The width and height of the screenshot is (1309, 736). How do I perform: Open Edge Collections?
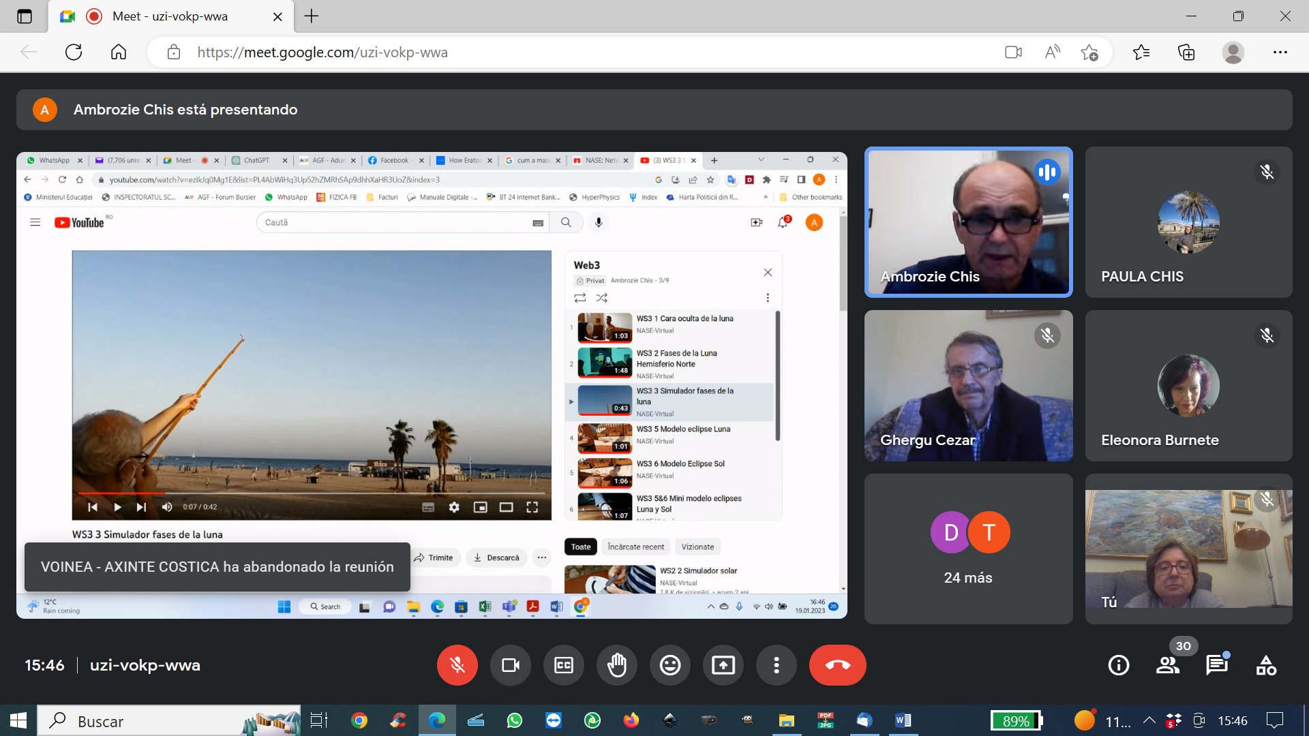[x=1186, y=52]
